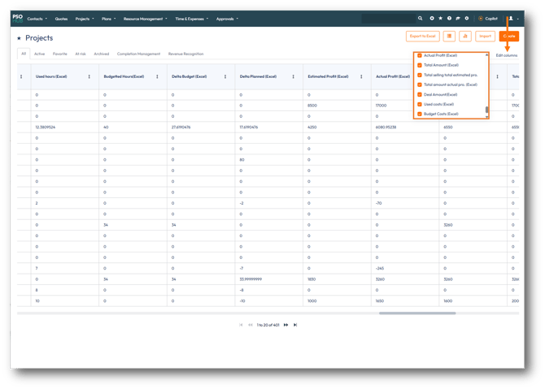Uncheck Used costs (Excel) column

click(420, 104)
